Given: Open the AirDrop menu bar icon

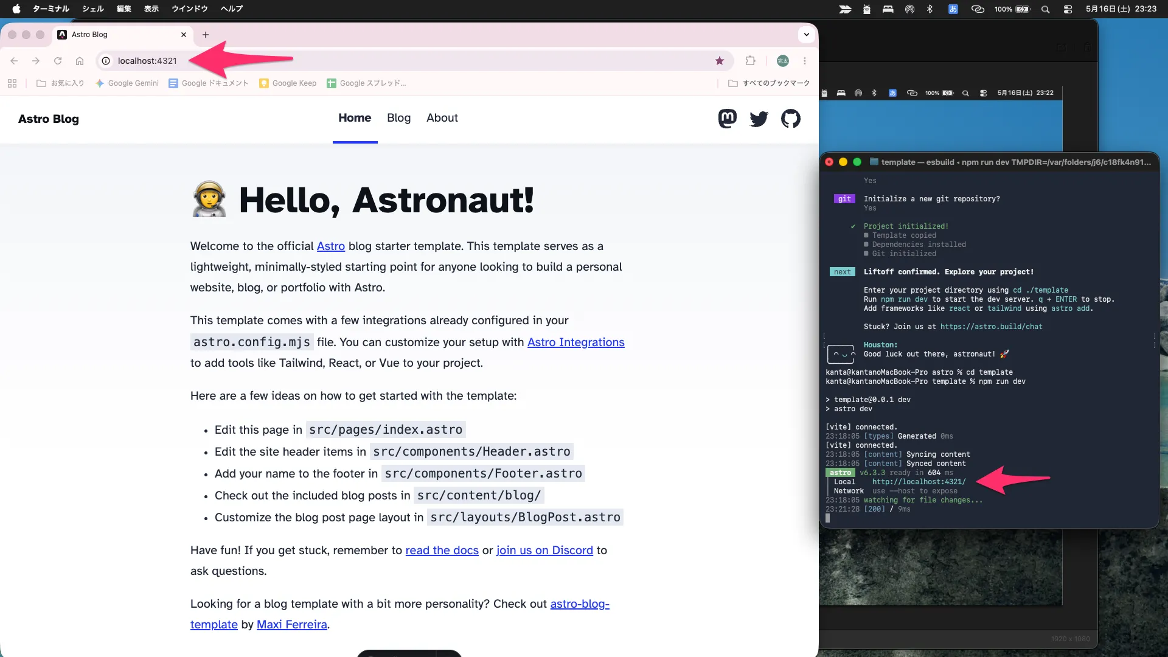Looking at the screenshot, I should point(909,9).
